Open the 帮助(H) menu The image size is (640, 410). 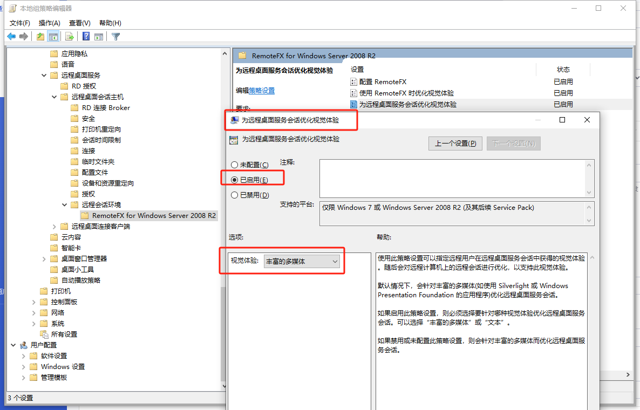110,23
